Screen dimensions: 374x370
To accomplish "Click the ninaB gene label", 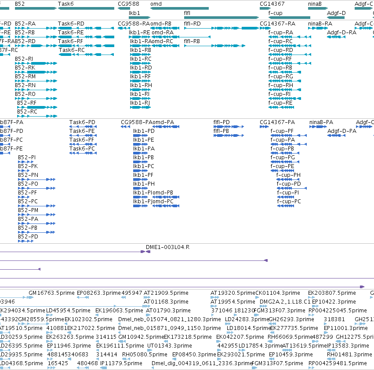I will click(315, 4).
